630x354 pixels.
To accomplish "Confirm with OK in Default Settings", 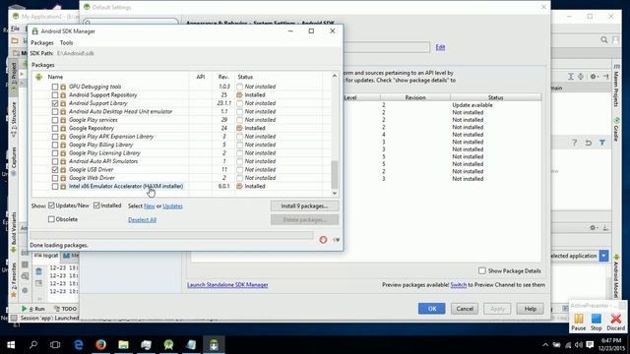I will point(432,309).
